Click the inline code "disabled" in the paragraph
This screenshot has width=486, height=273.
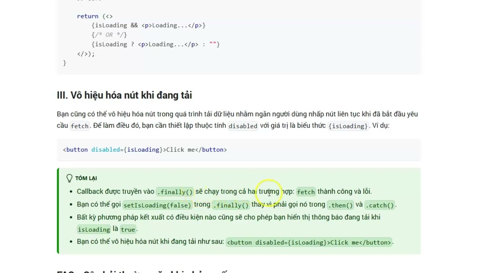[x=243, y=126]
